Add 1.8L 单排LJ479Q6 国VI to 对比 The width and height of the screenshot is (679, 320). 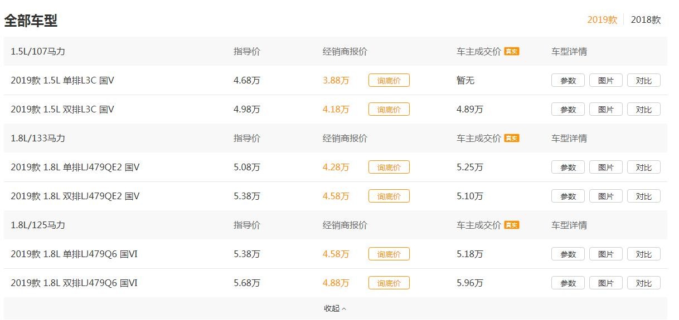(643, 254)
